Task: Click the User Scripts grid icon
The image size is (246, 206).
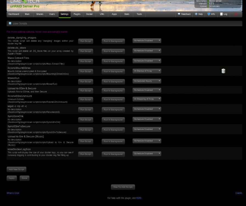Action: [x=10, y=23]
